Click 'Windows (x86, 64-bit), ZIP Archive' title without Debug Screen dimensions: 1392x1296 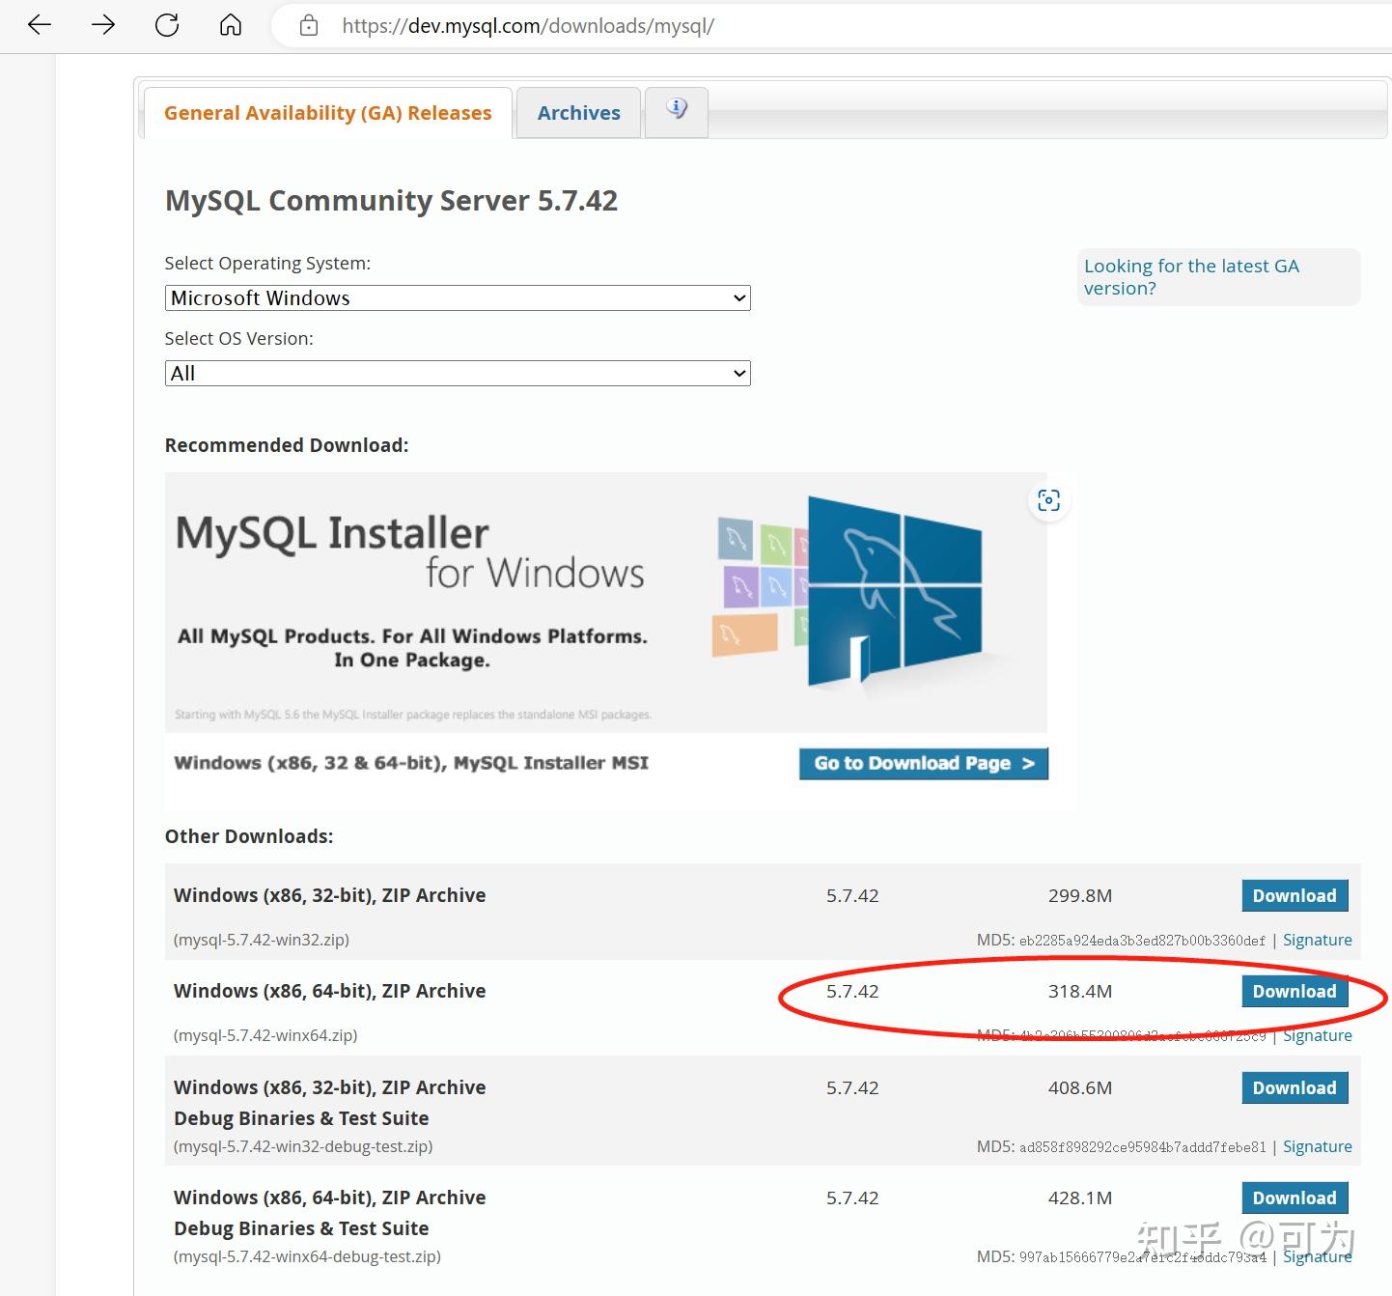pos(329,991)
